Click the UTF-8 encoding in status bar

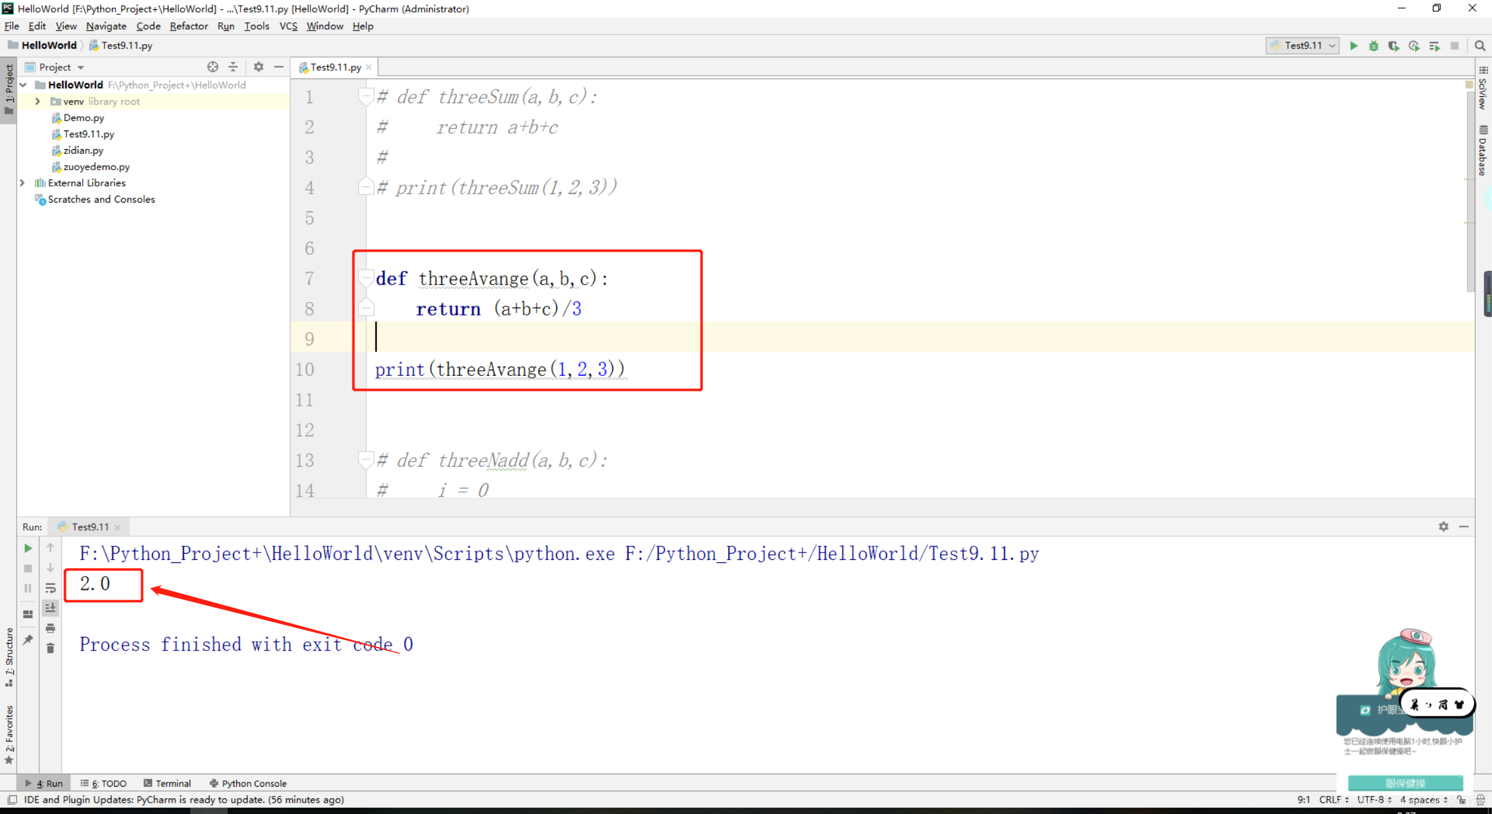(1371, 800)
